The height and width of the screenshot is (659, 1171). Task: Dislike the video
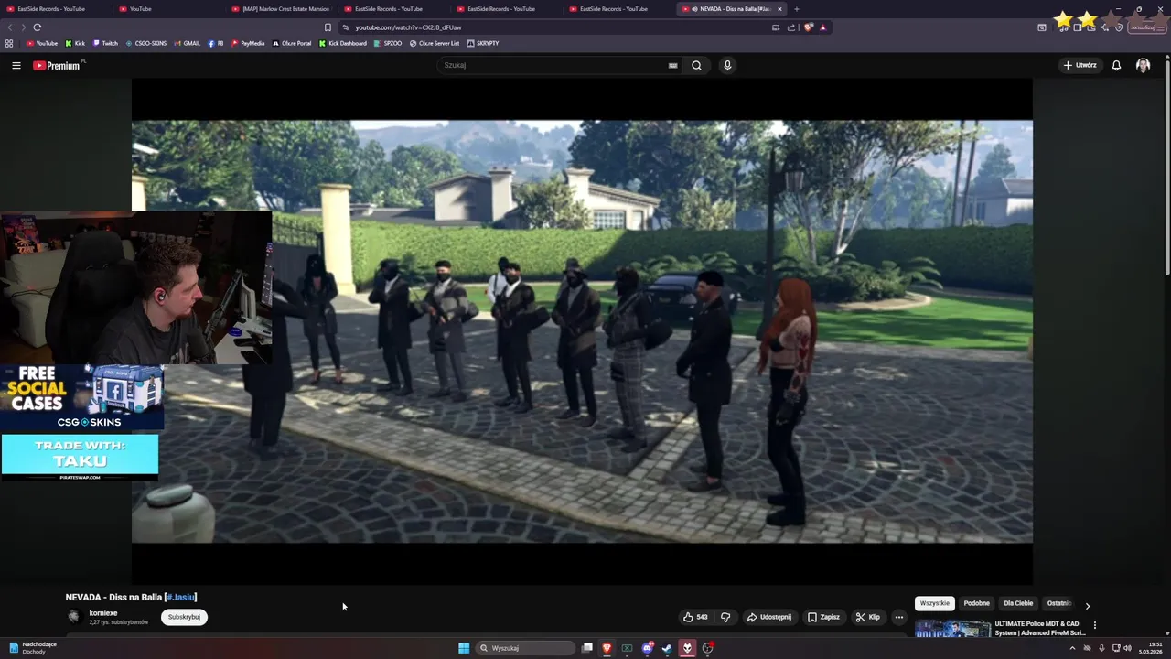tap(725, 617)
